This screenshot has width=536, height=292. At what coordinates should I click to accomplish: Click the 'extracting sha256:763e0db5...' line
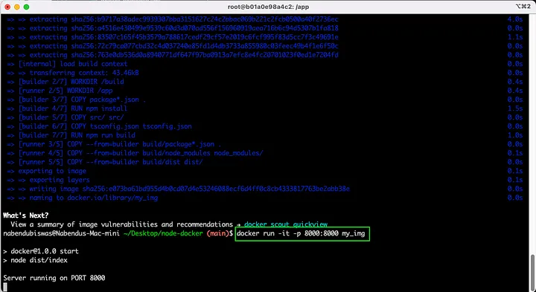tap(173, 55)
